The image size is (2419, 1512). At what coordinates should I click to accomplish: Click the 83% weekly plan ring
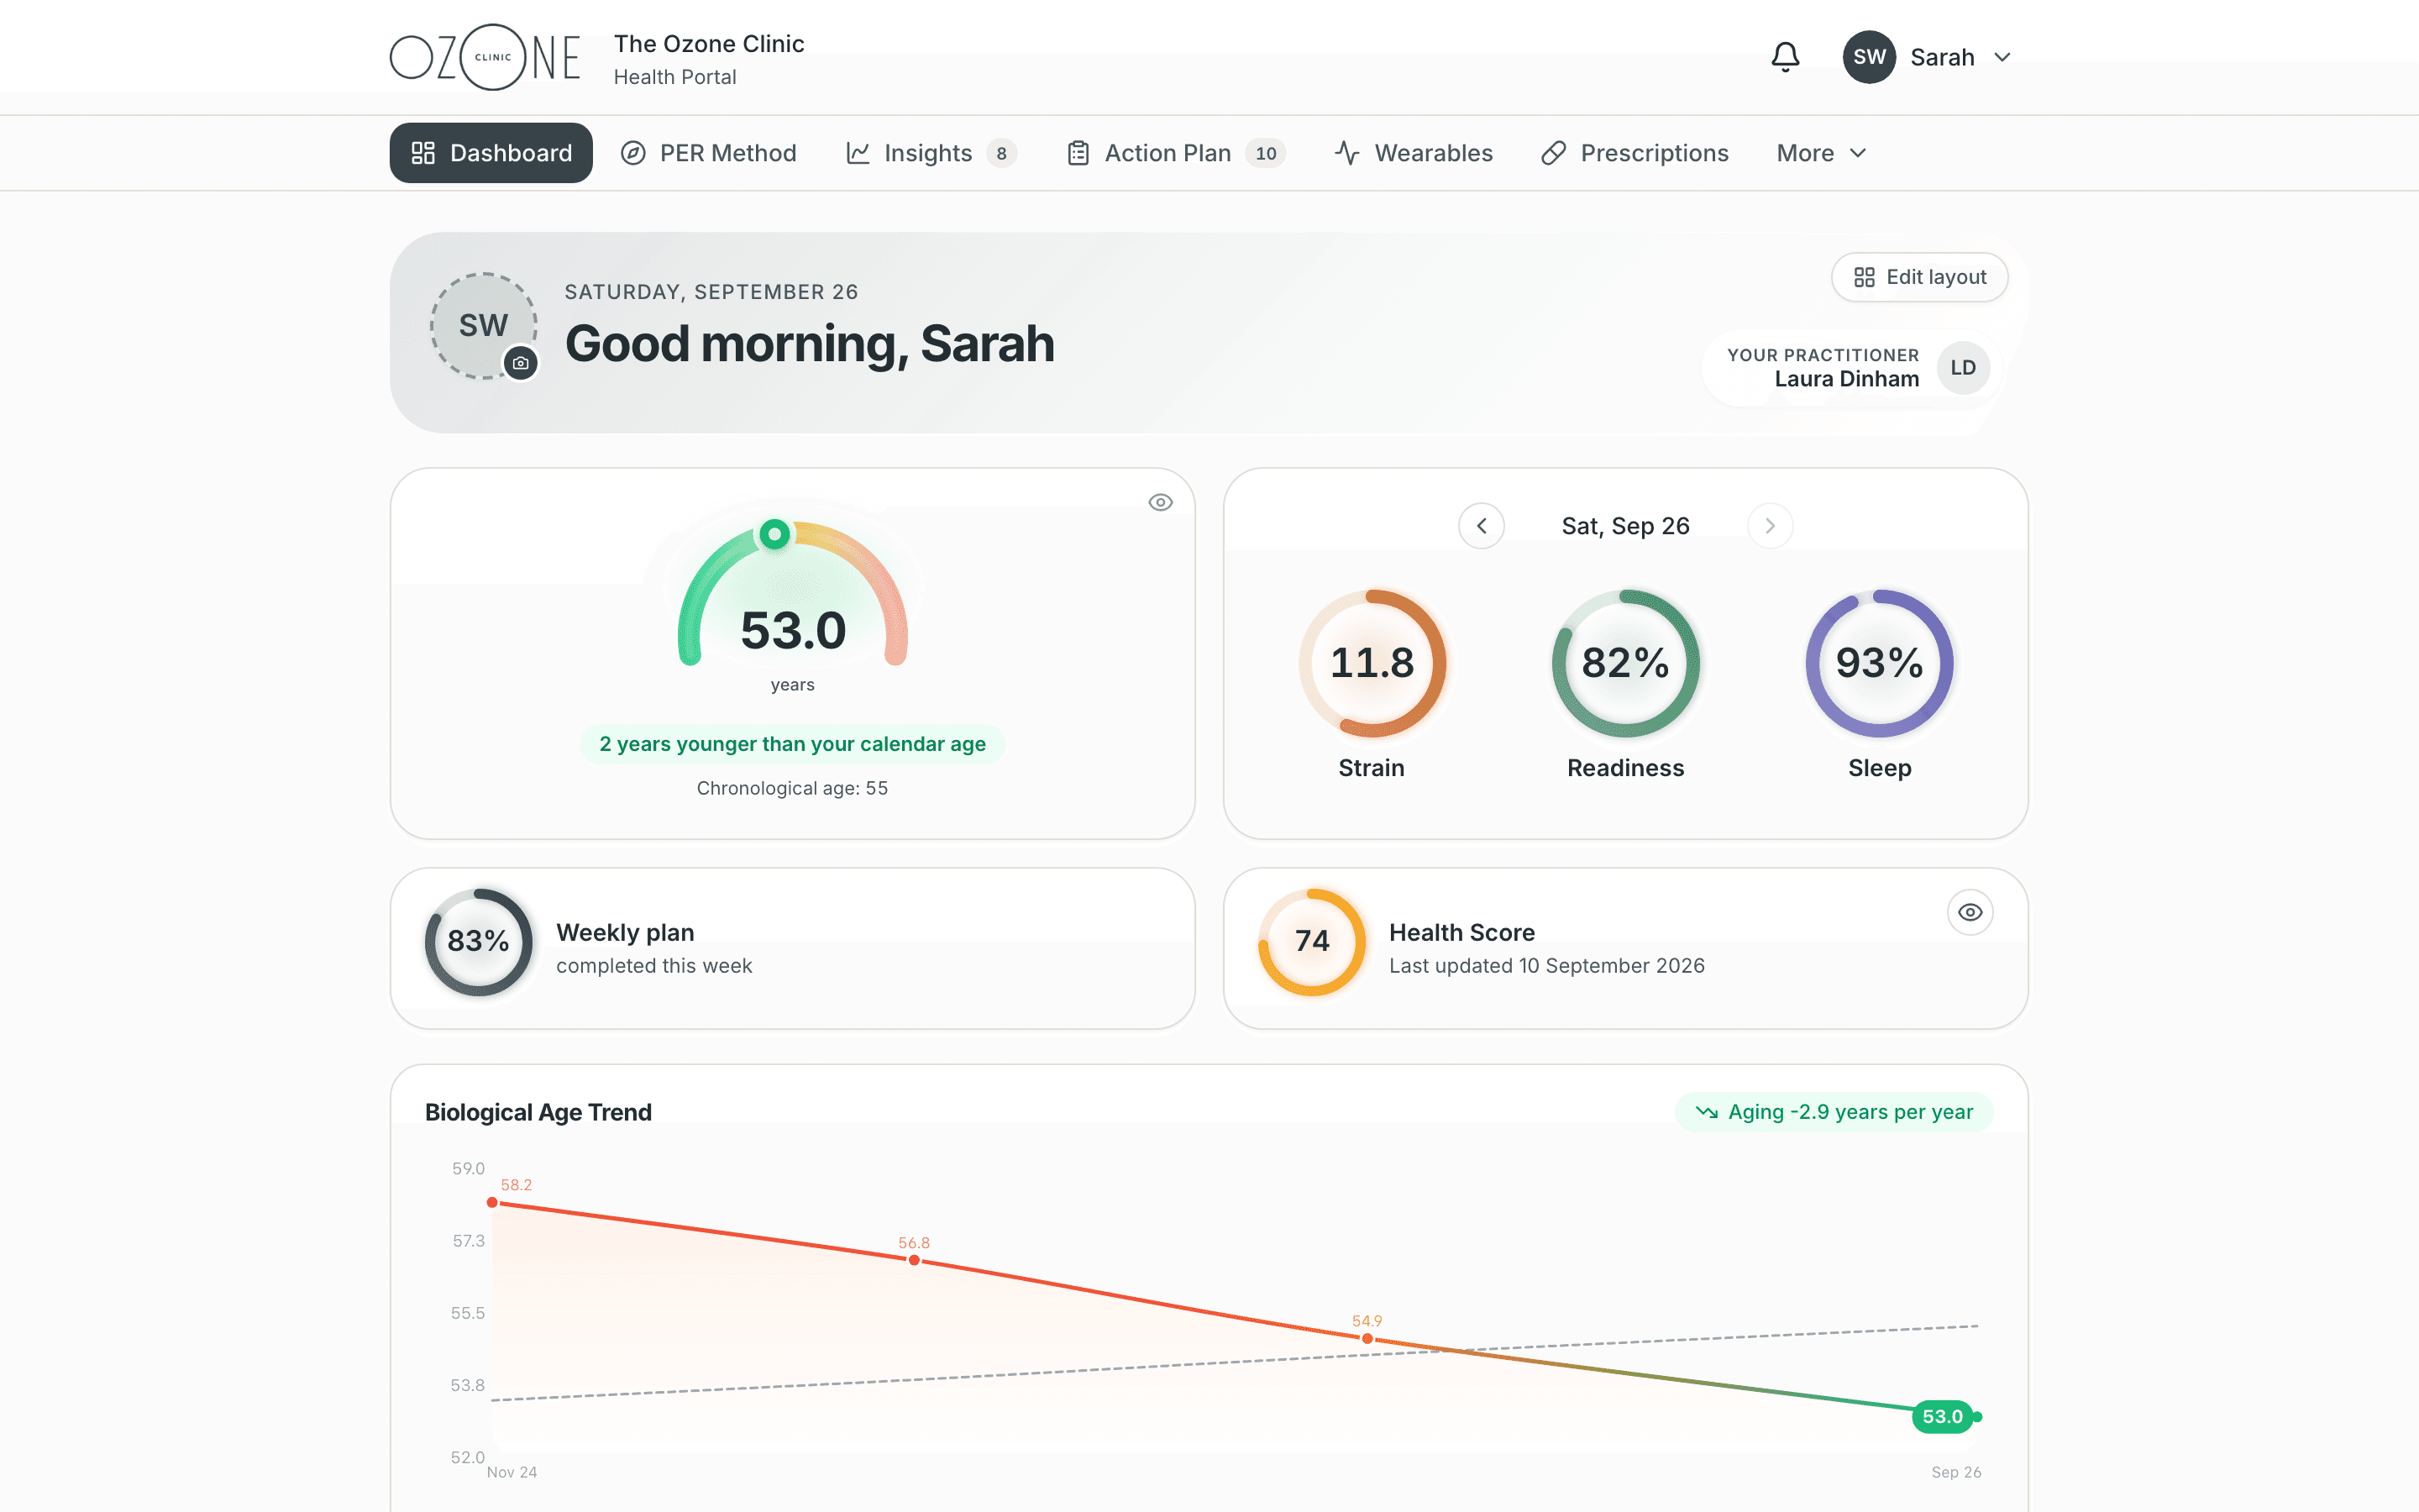click(x=479, y=942)
